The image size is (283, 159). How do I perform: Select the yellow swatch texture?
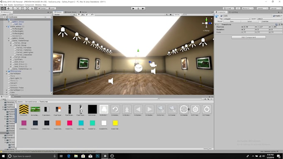(x=115, y=123)
